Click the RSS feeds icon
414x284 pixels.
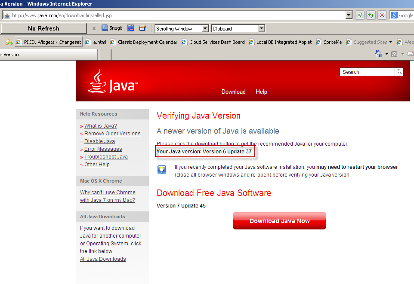394,54
